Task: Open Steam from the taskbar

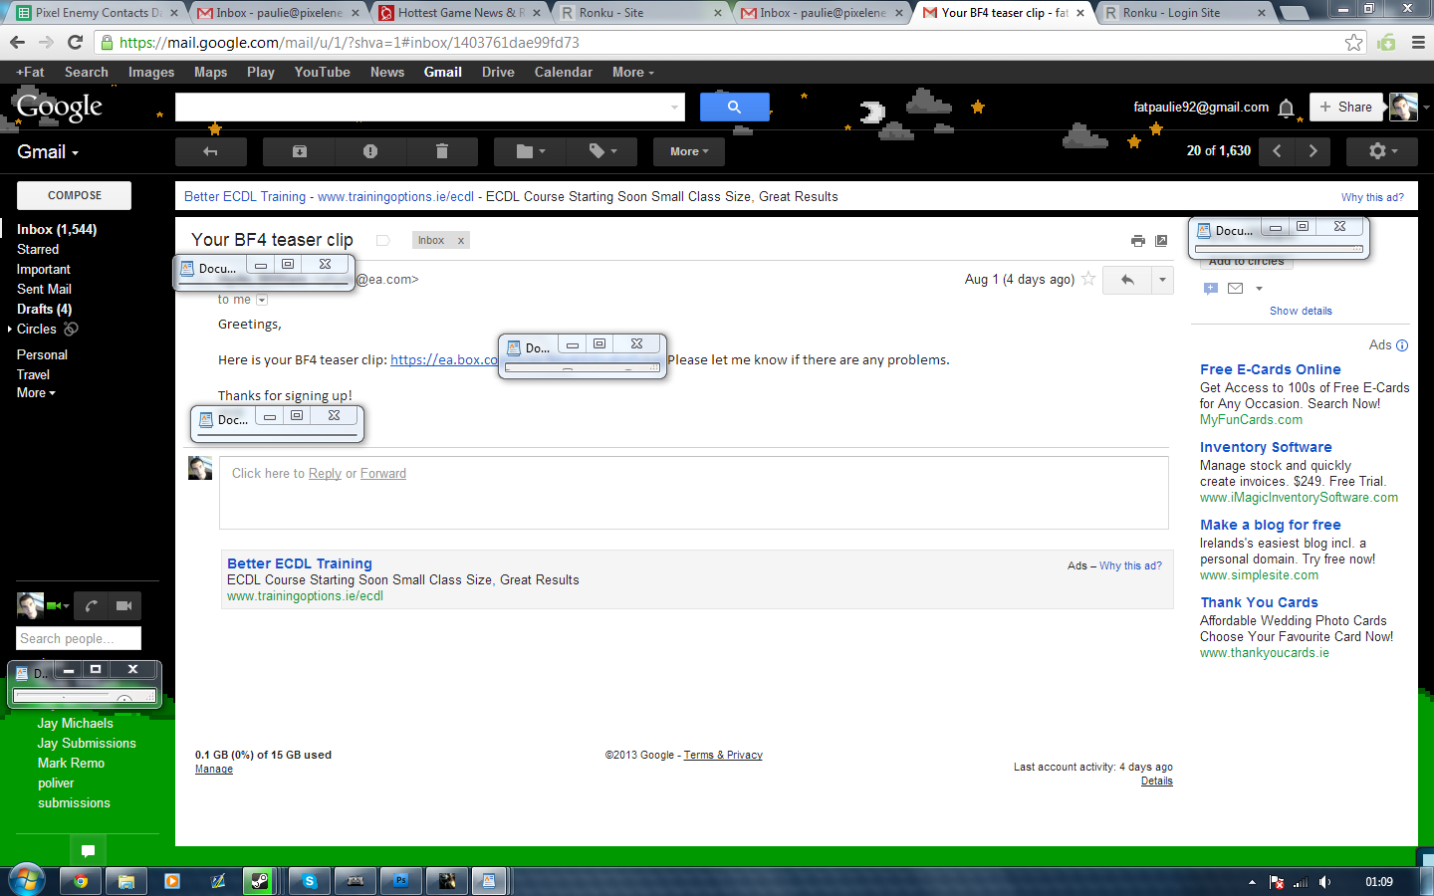Action: pos(259,881)
